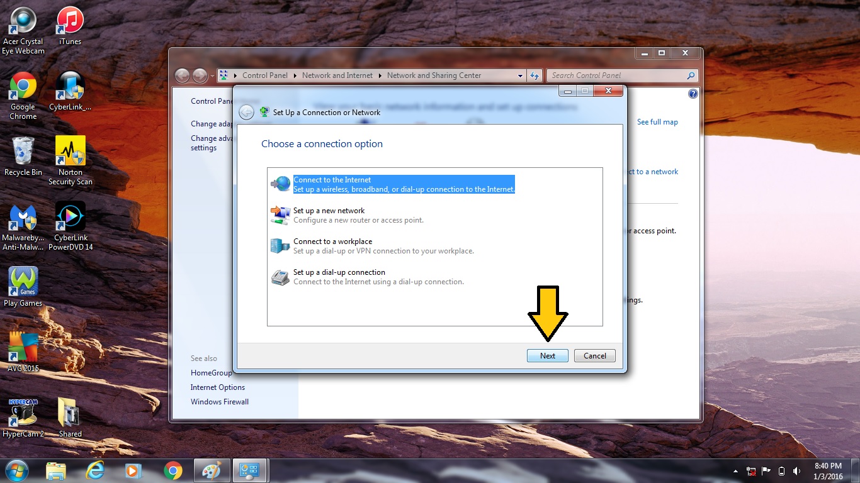Image resolution: width=860 pixels, height=483 pixels.
Task: Click the Change advanced sharing settings link
Action: pyautogui.click(x=212, y=143)
